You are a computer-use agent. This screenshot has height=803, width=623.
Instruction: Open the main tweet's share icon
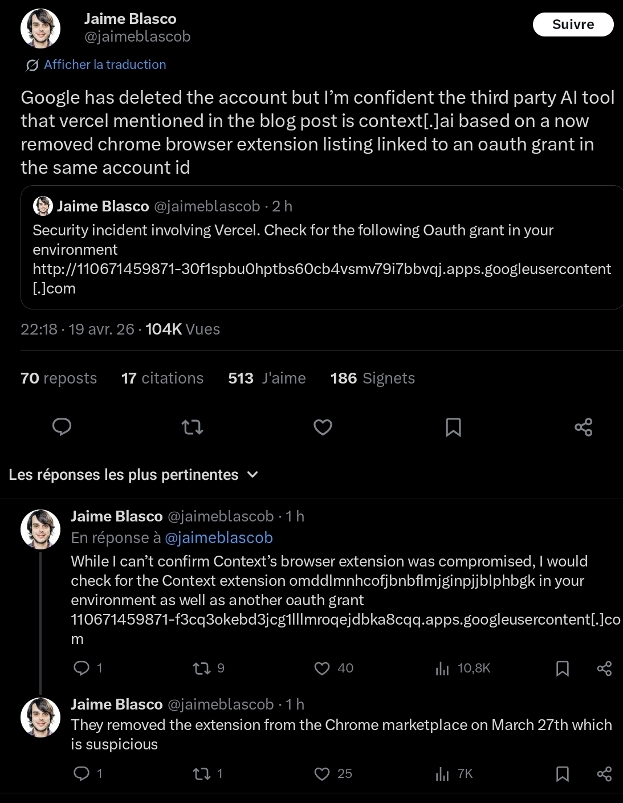(583, 427)
